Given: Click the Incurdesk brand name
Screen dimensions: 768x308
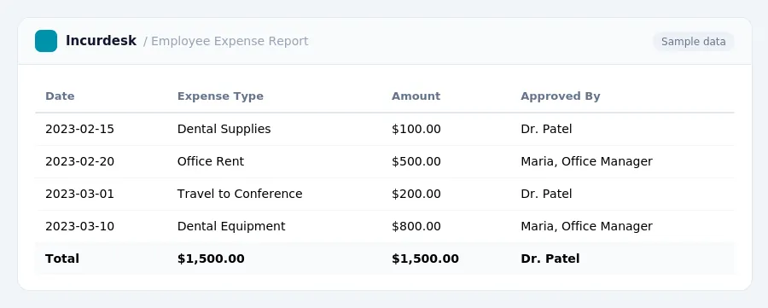Looking at the screenshot, I should (101, 41).
